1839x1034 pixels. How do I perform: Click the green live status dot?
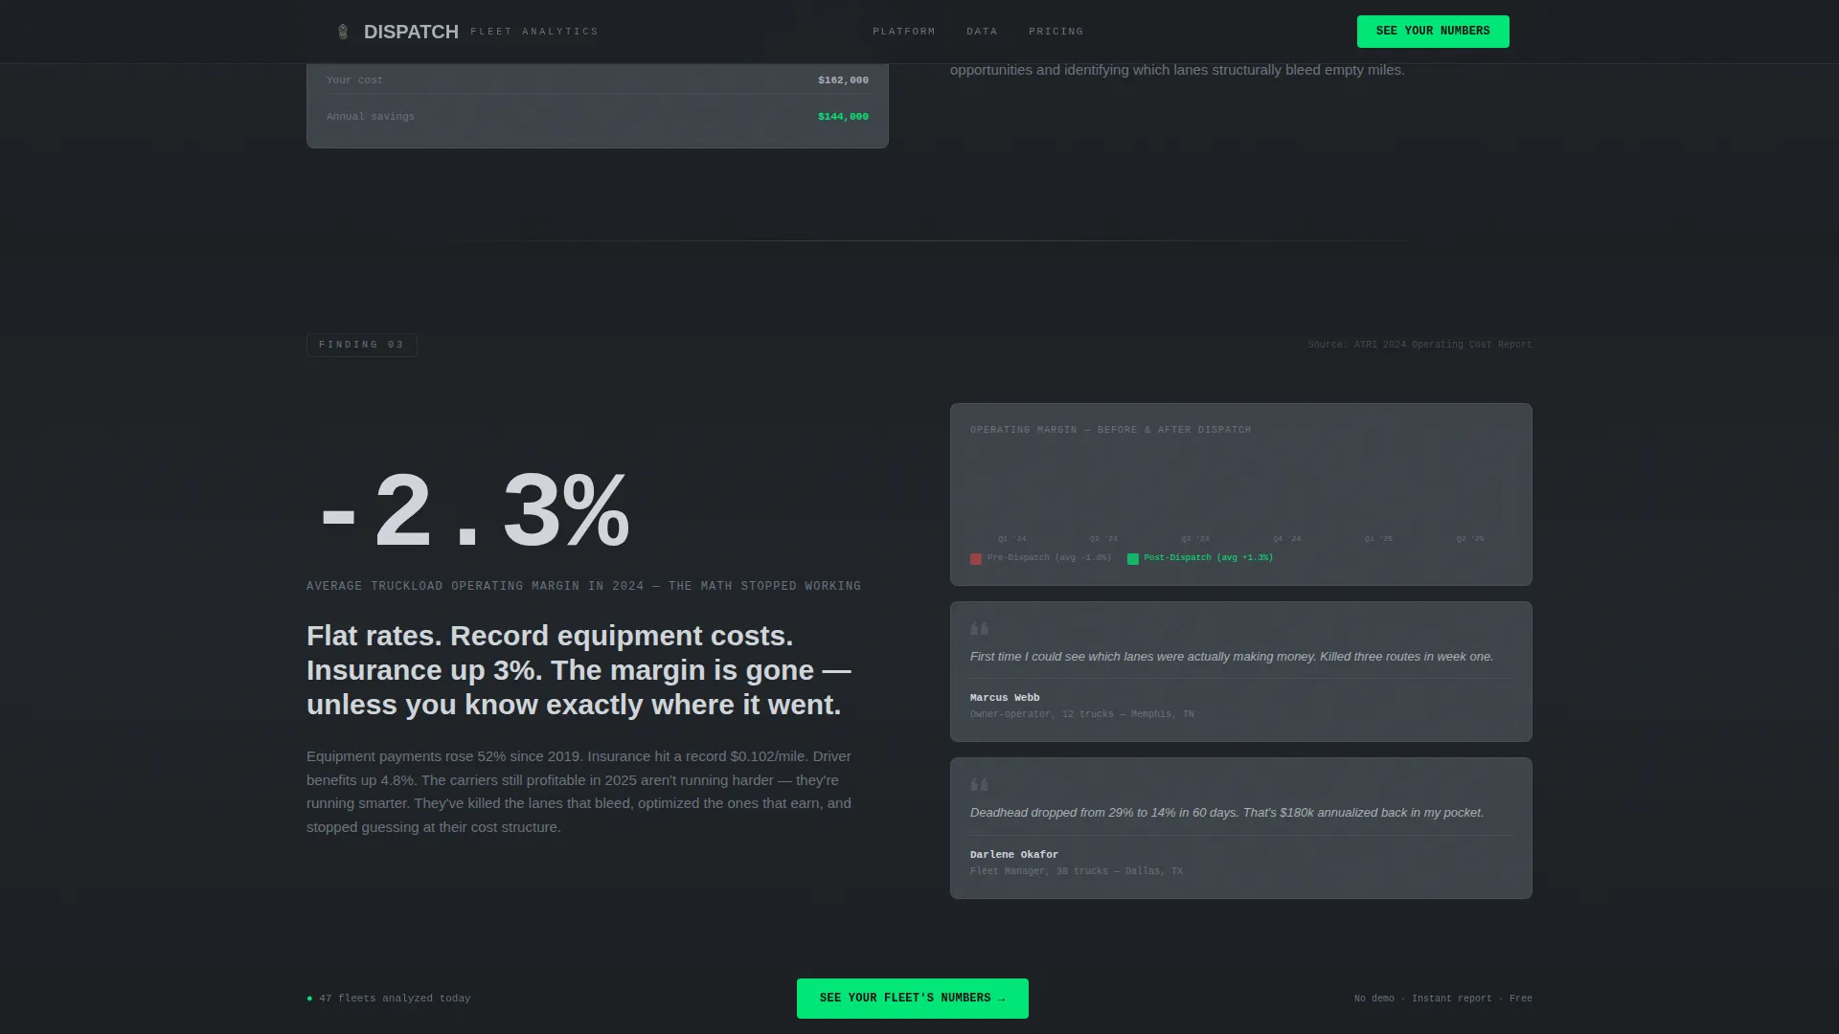(x=309, y=999)
